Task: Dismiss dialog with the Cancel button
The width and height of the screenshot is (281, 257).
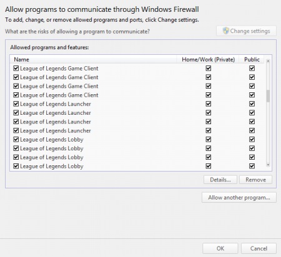Action: click(x=259, y=248)
